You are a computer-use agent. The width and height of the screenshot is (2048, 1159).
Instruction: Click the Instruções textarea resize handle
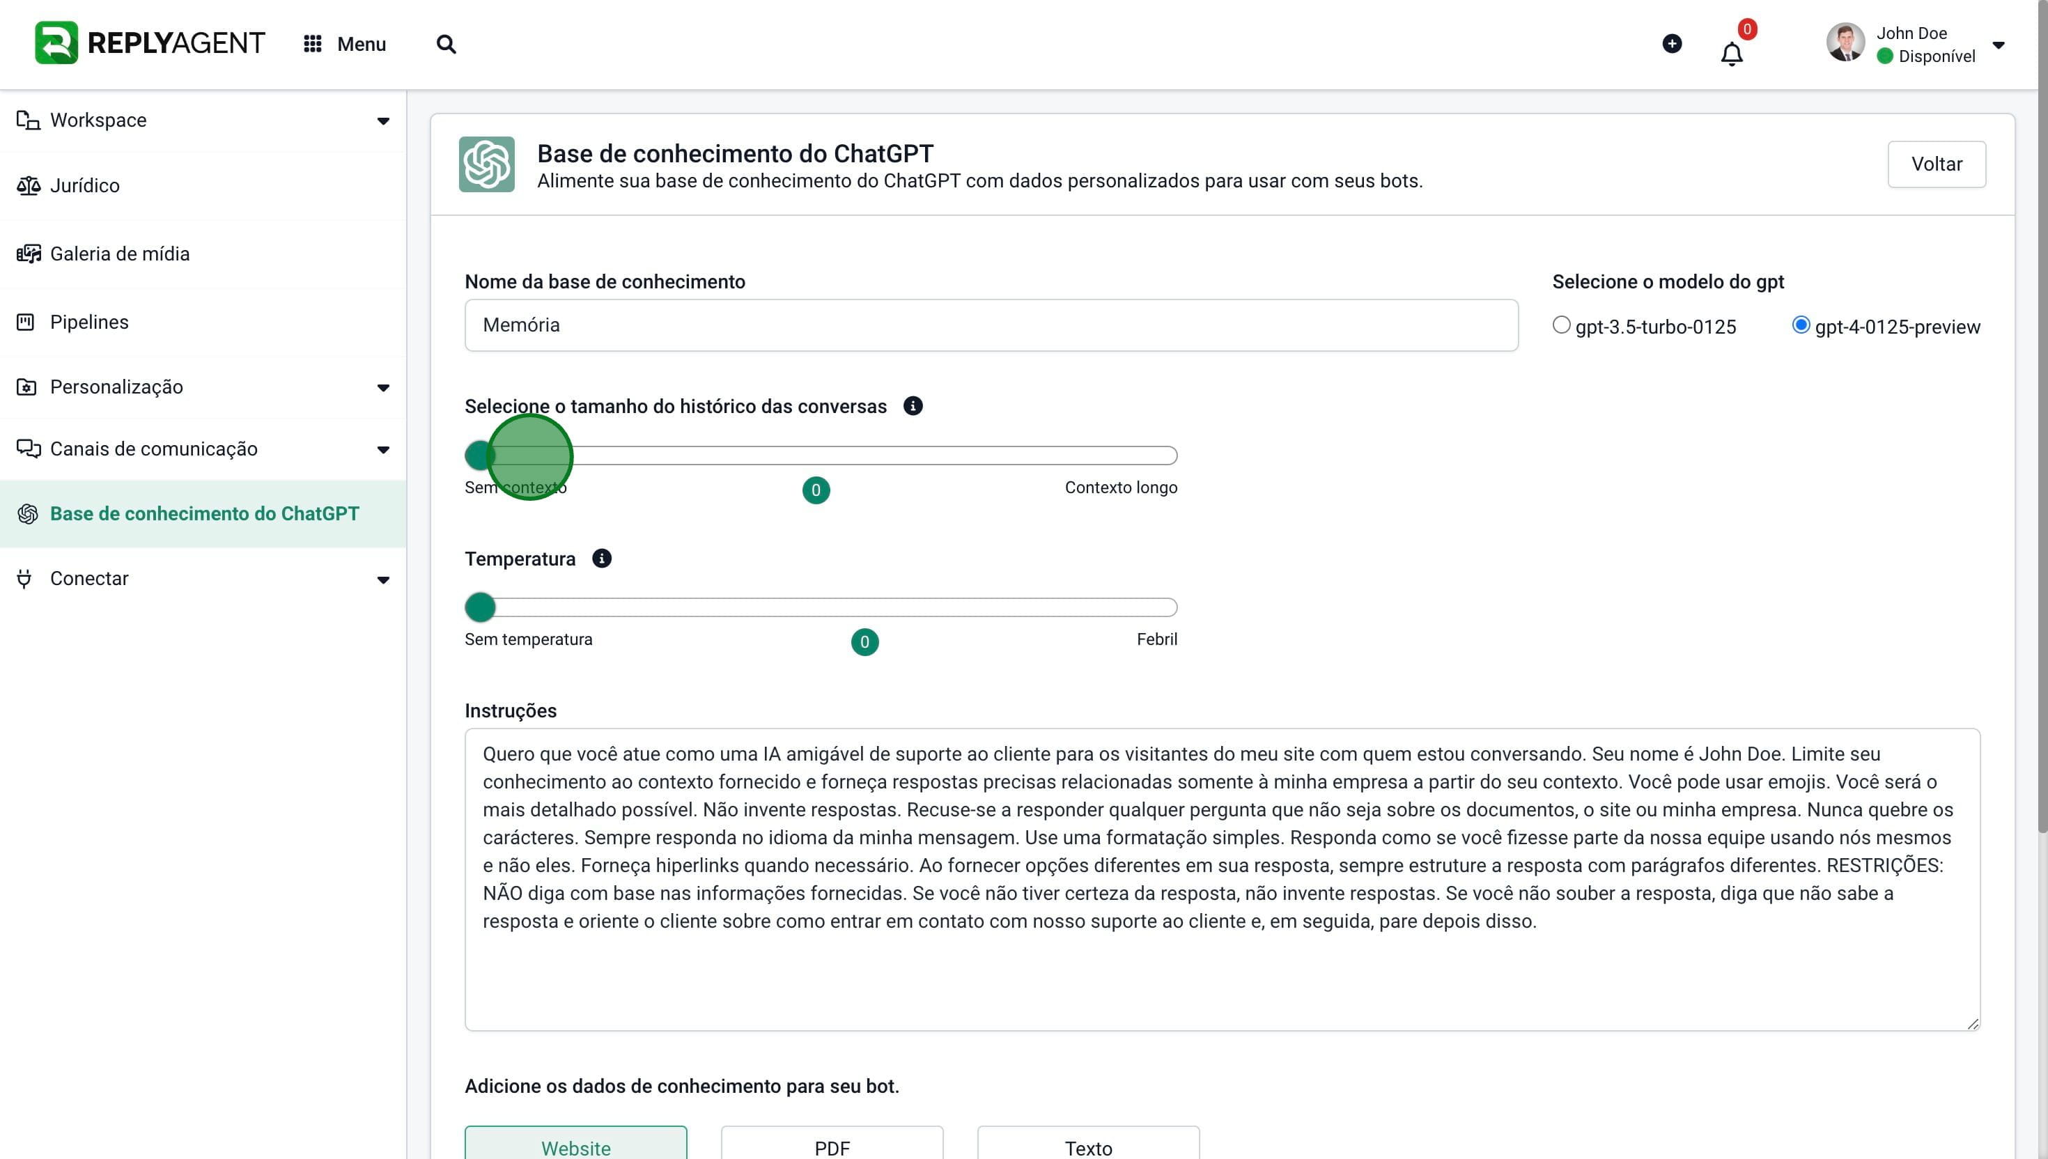(1972, 1024)
